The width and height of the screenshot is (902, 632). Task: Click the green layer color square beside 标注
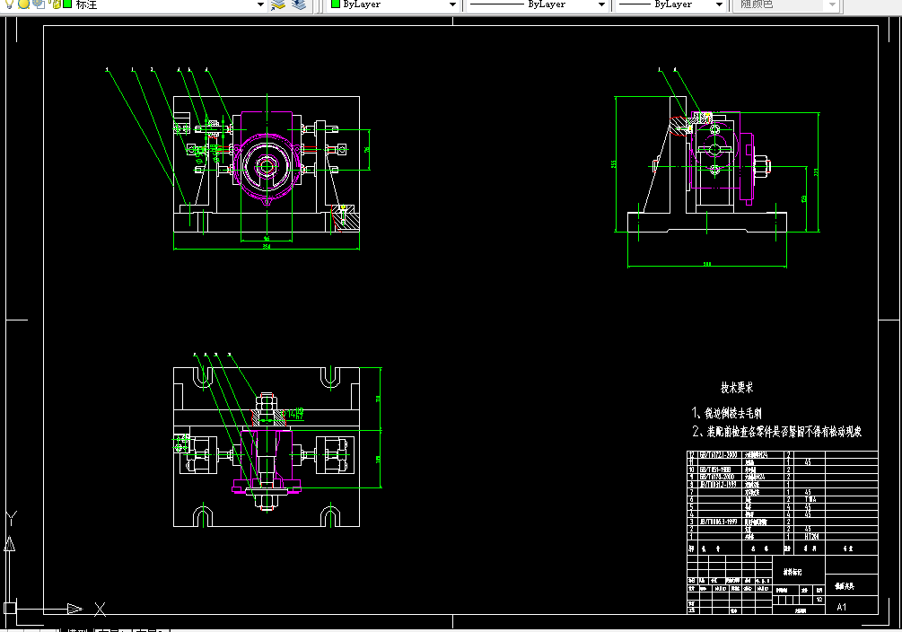point(67,4)
